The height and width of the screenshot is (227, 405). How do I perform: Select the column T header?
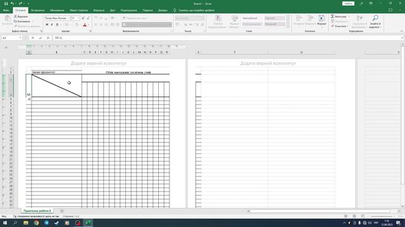(x=235, y=52)
